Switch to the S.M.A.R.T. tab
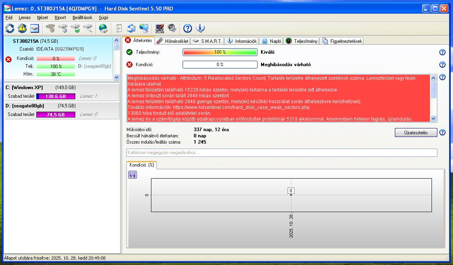This screenshot has height=265, width=453. click(x=208, y=41)
